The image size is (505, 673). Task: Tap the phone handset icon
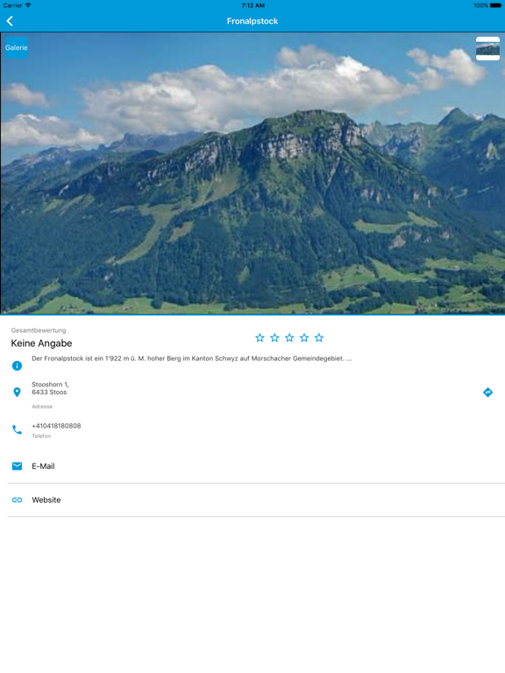click(17, 429)
